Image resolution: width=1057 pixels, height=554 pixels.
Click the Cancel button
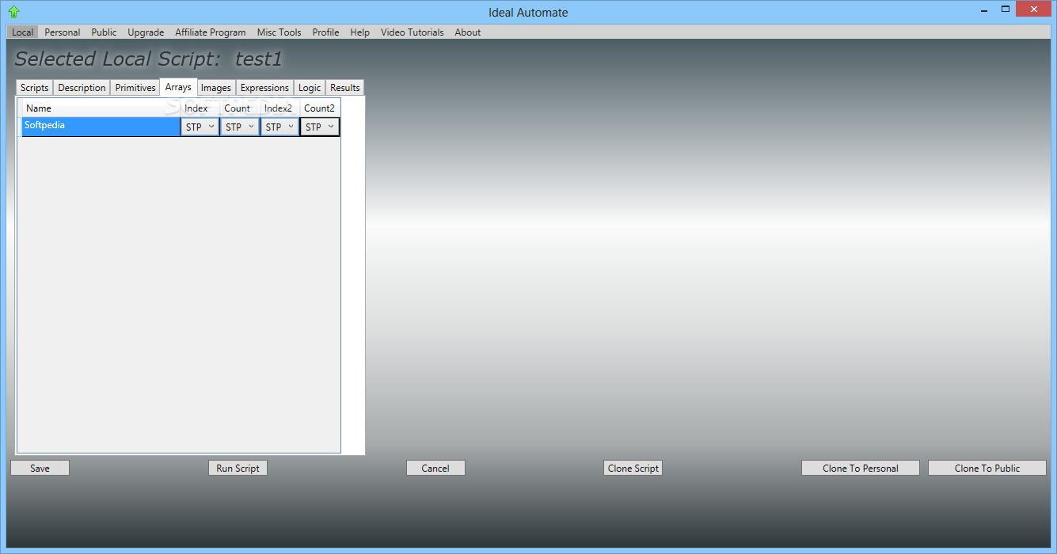[x=435, y=468]
